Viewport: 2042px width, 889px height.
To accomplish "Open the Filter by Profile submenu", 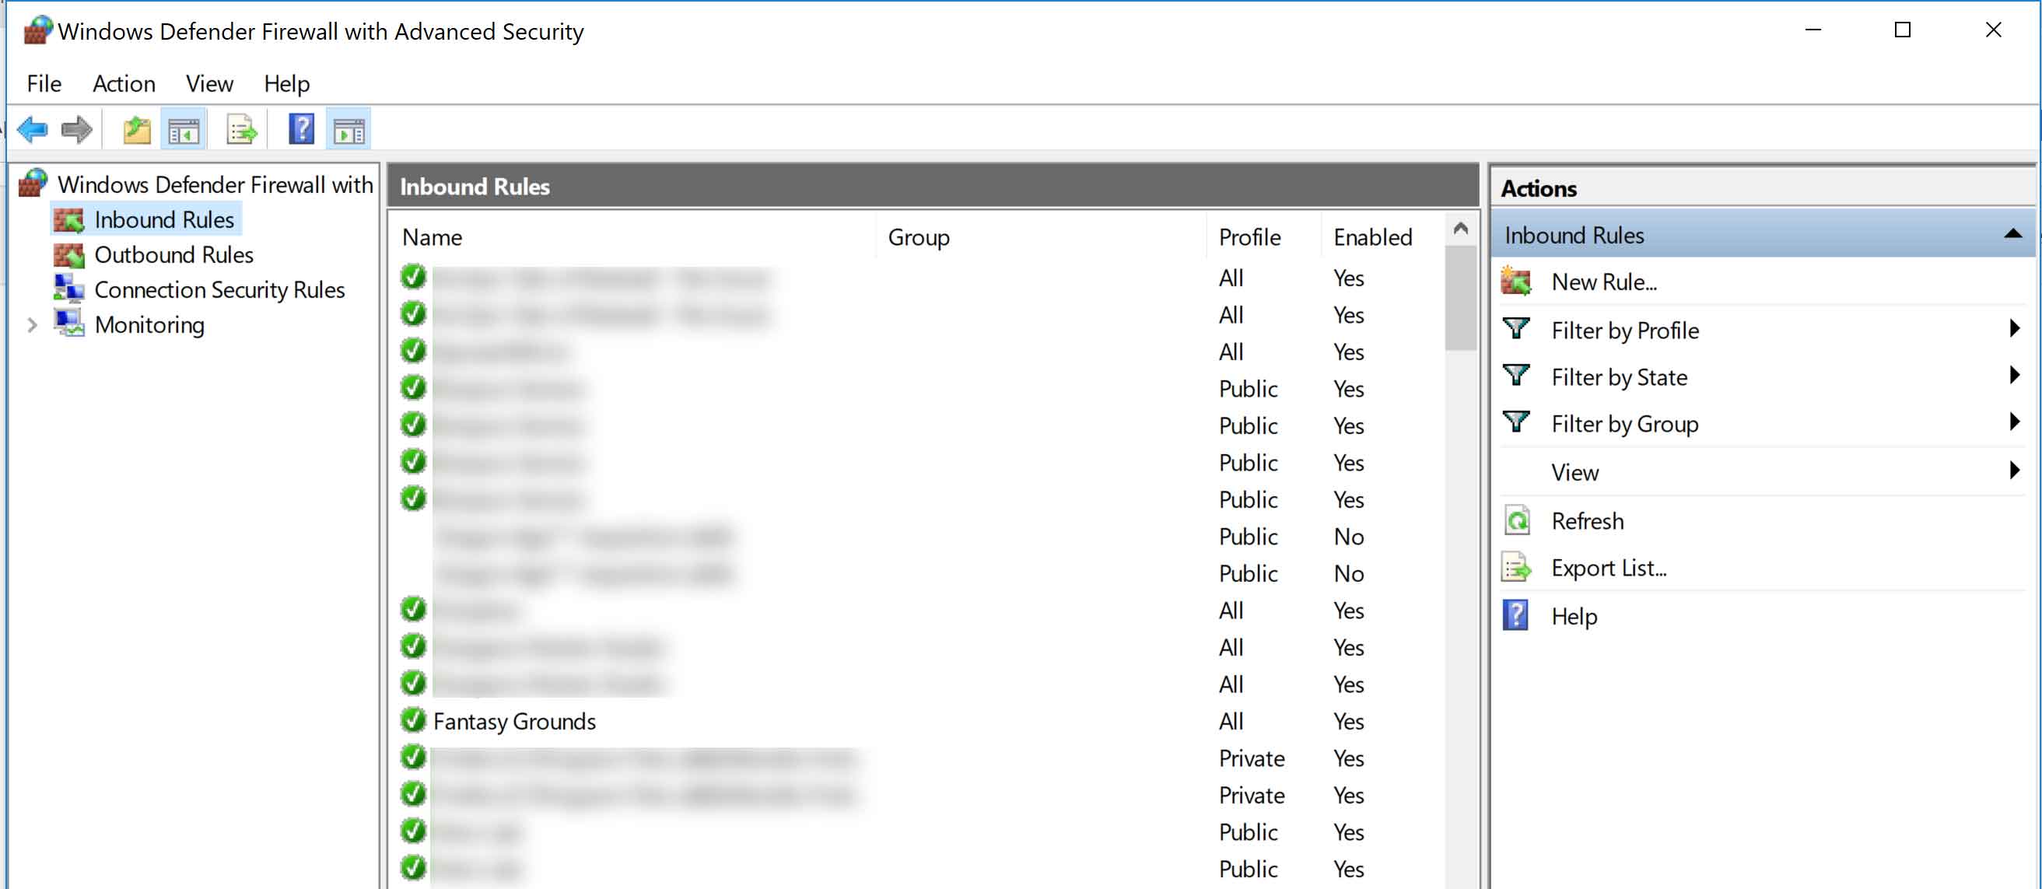I will 1625,330.
